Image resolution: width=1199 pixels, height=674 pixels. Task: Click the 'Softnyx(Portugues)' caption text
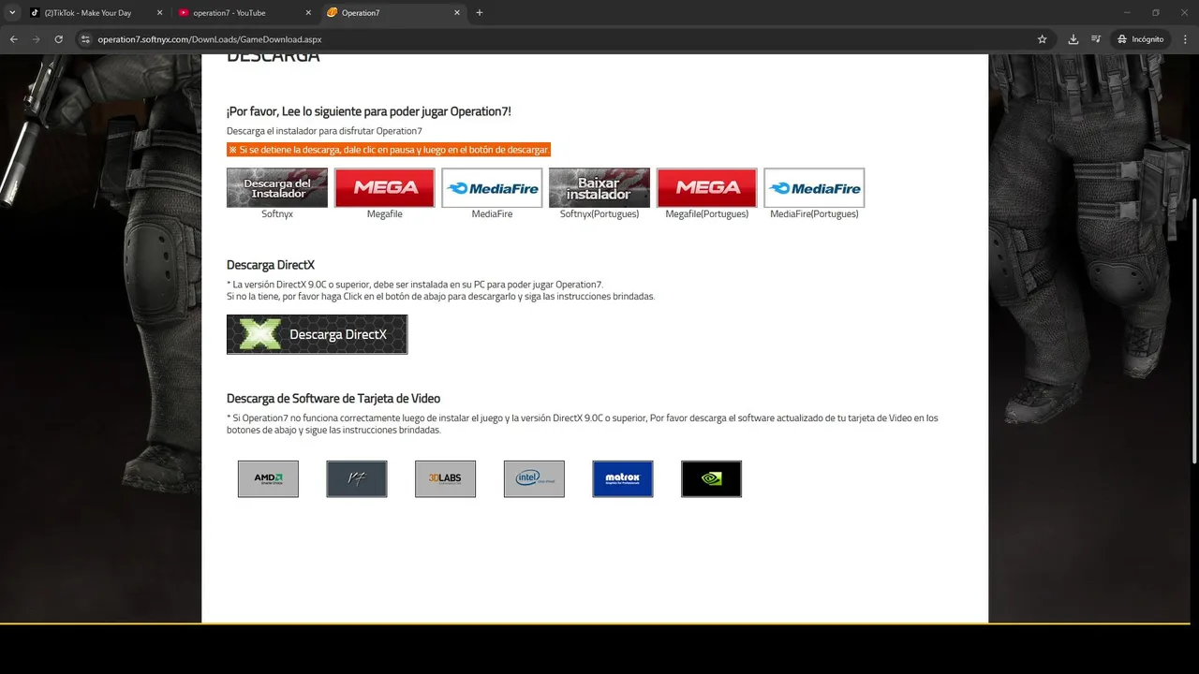pos(599,214)
